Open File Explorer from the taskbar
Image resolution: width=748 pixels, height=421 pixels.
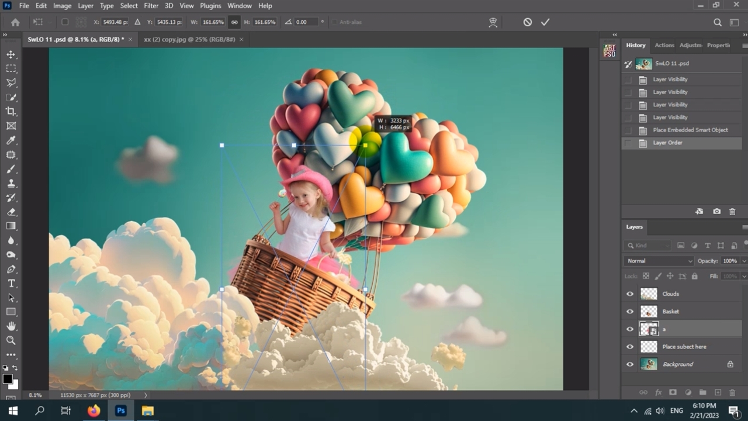(147, 410)
